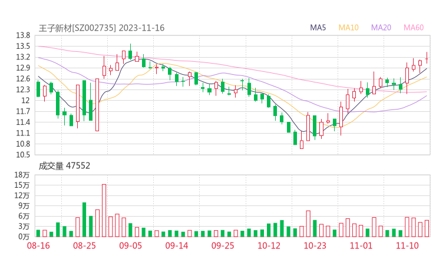Click the 13.2 price axis value
Screen dimensions: 436x259
point(23,57)
